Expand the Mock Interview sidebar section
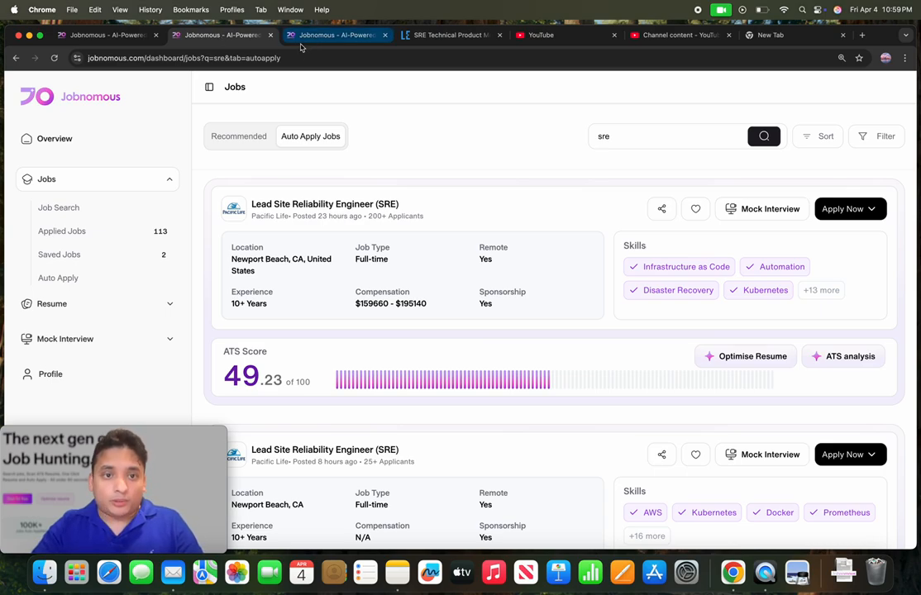Screen dimensions: 921x595 [169, 339]
